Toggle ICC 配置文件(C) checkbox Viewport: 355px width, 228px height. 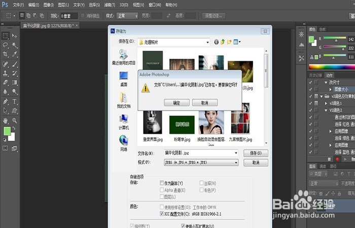click(x=162, y=213)
